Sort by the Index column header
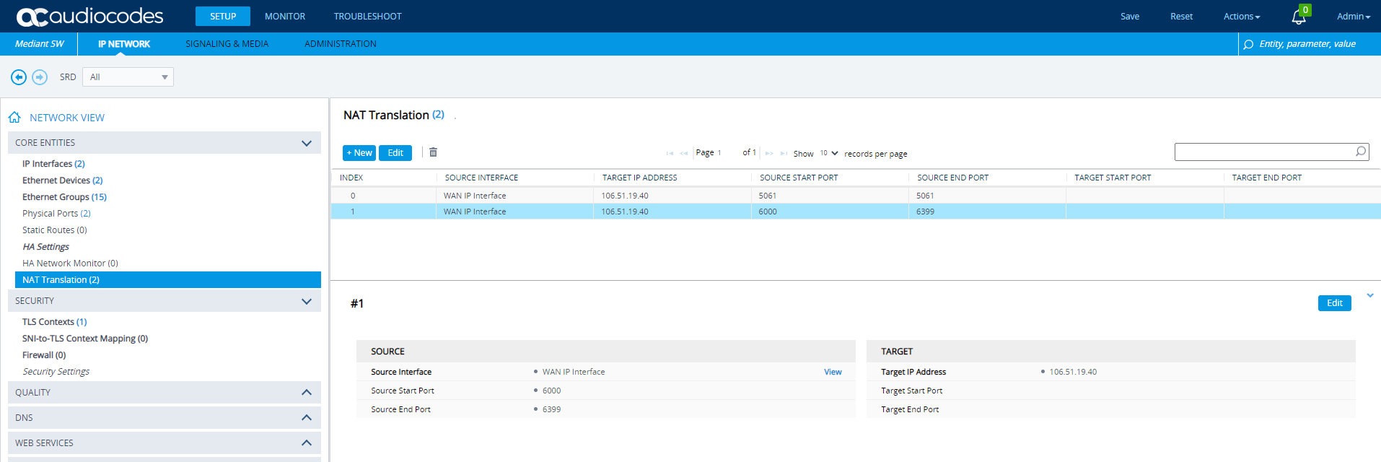The image size is (1381, 462). click(351, 178)
